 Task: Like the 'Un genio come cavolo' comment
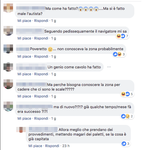pos(24,74)
